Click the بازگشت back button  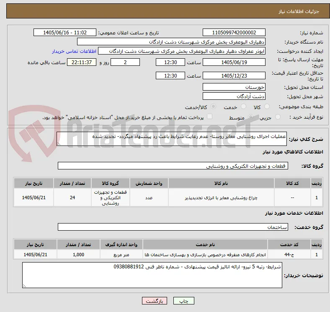coord(155,301)
